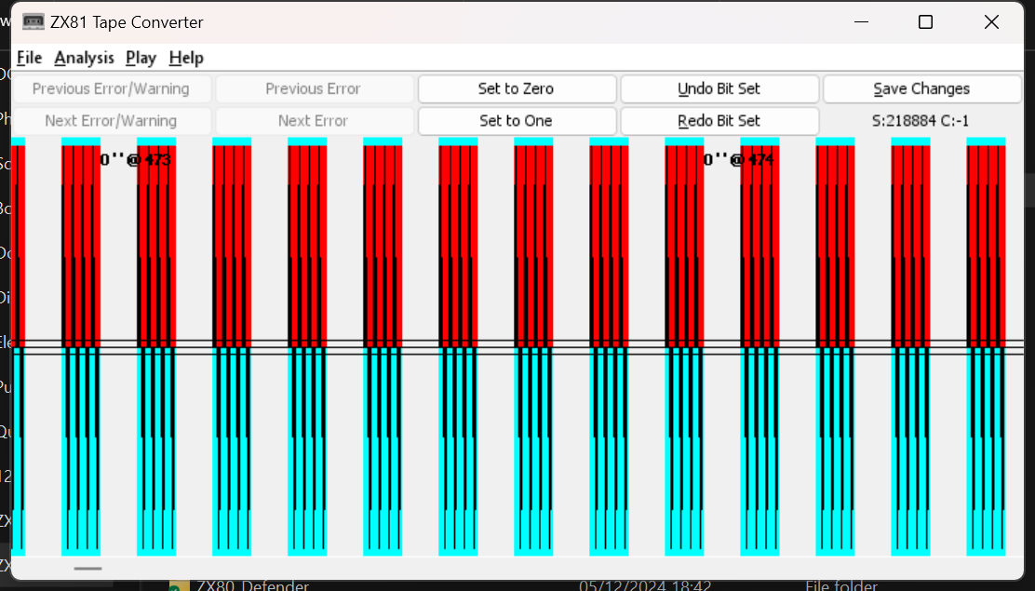Click the cassette icon in title bar
This screenshot has height=591, width=1035.
pos(34,22)
